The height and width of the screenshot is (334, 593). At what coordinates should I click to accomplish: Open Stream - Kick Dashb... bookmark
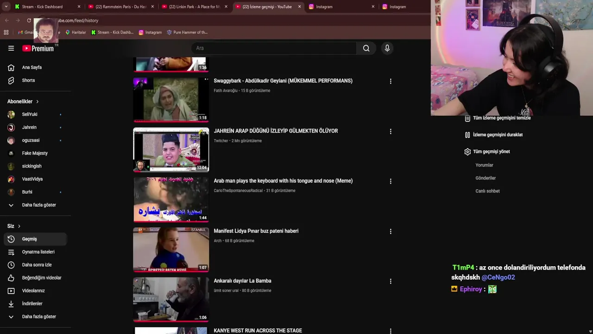pos(113,32)
